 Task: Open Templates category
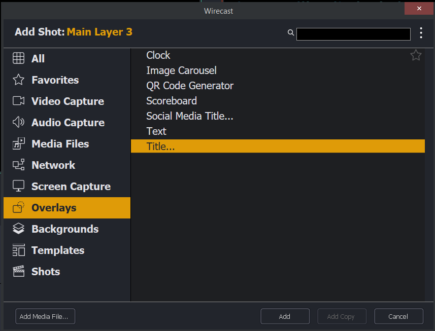point(58,250)
